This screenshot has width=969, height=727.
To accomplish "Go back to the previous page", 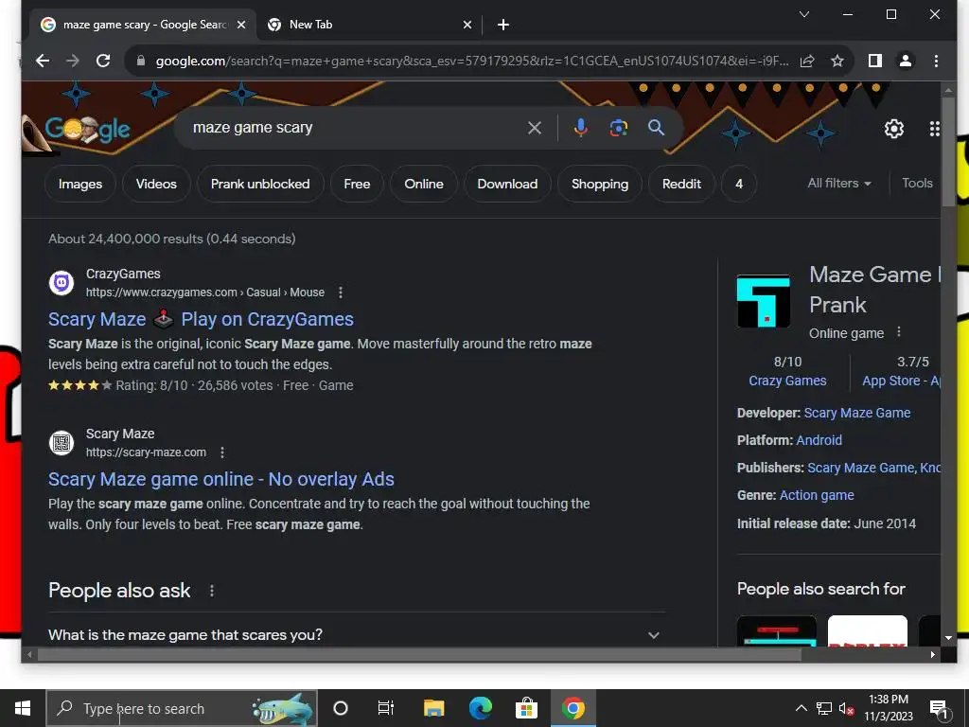I will click(x=43, y=61).
